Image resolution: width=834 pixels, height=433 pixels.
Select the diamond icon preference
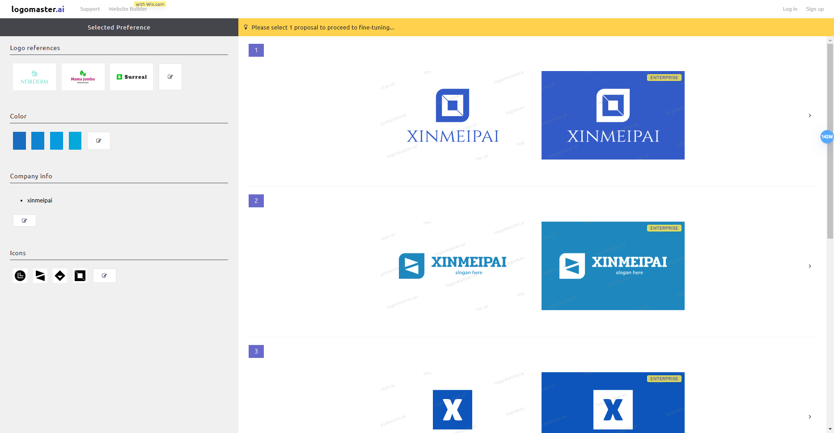click(x=60, y=276)
